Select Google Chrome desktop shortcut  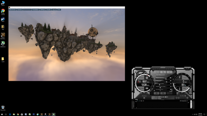point(3,12)
